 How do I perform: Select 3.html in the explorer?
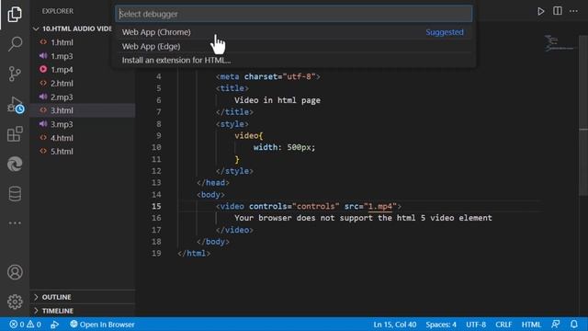click(83, 110)
